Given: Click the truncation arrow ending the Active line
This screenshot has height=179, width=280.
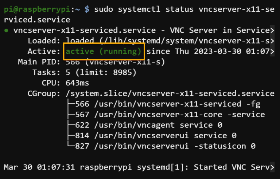Looking at the screenshot, I should 272,51.
